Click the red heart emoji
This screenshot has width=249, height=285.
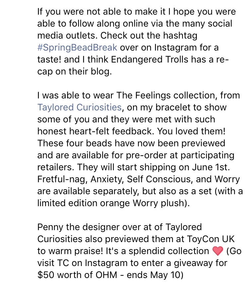tap(217, 251)
